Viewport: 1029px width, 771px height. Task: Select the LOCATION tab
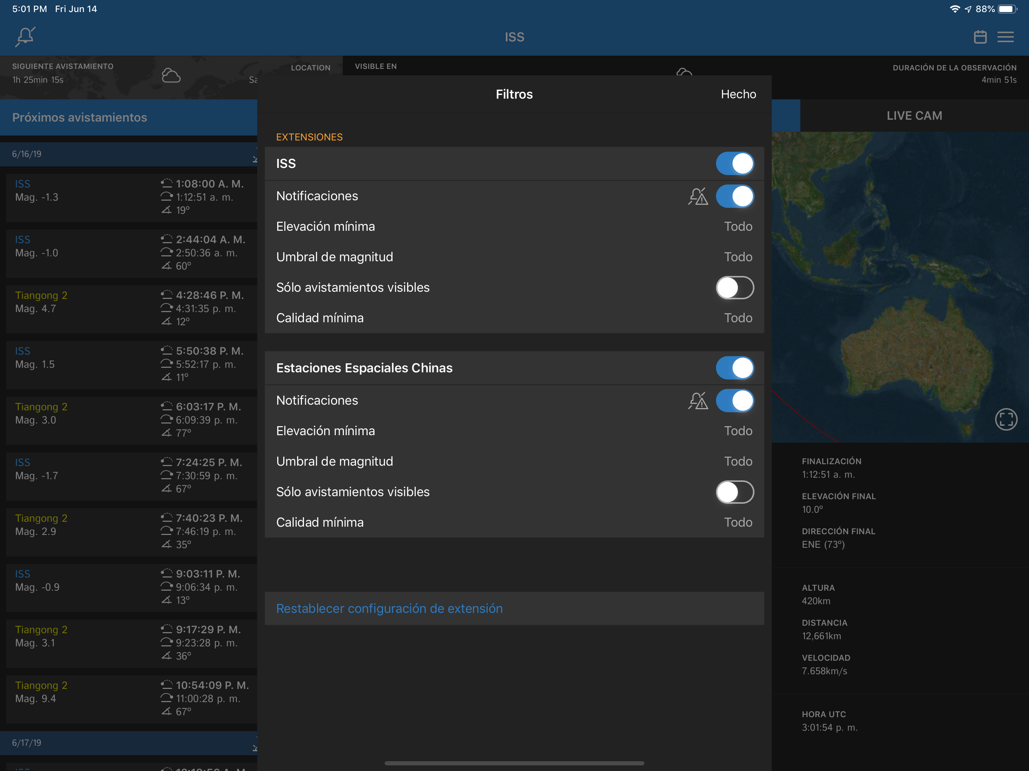tap(310, 67)
